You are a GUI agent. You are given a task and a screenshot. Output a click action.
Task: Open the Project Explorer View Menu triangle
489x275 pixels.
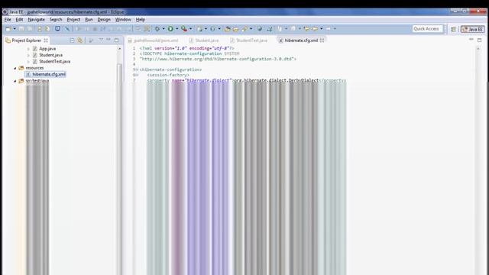101,40
